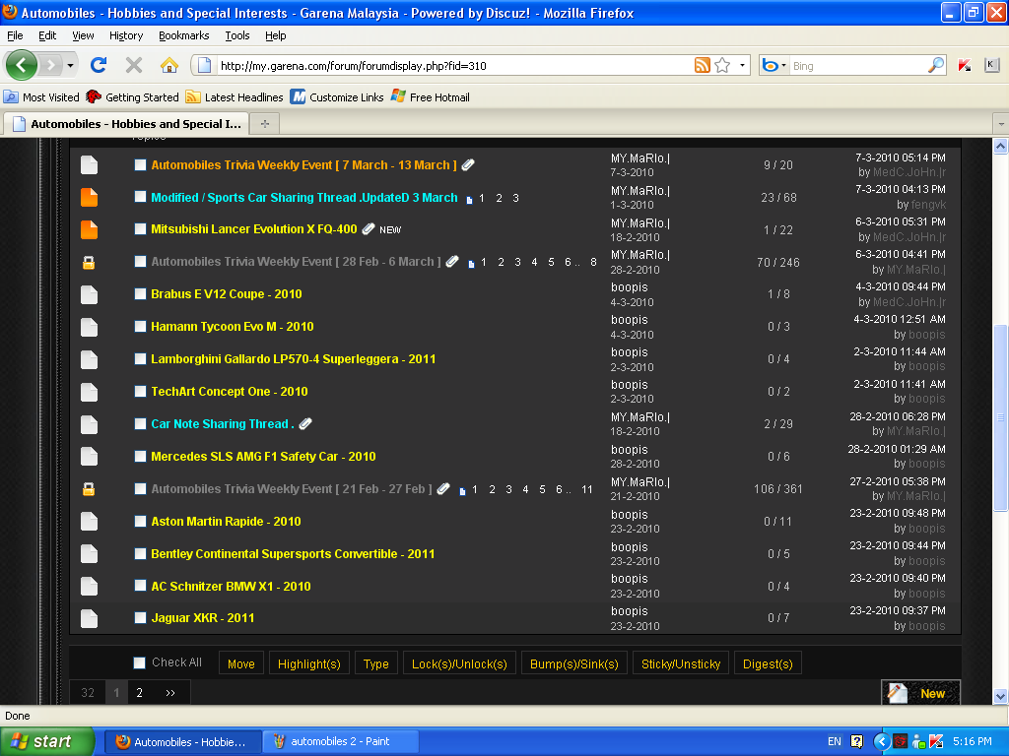Open the address bar URL history dropdown
This screenshot has height=756, width=1009.
[742, 65]
